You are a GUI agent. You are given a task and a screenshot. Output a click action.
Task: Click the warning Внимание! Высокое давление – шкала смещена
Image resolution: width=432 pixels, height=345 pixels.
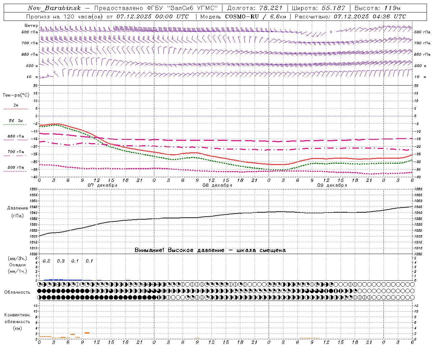[x=210, y=250]
